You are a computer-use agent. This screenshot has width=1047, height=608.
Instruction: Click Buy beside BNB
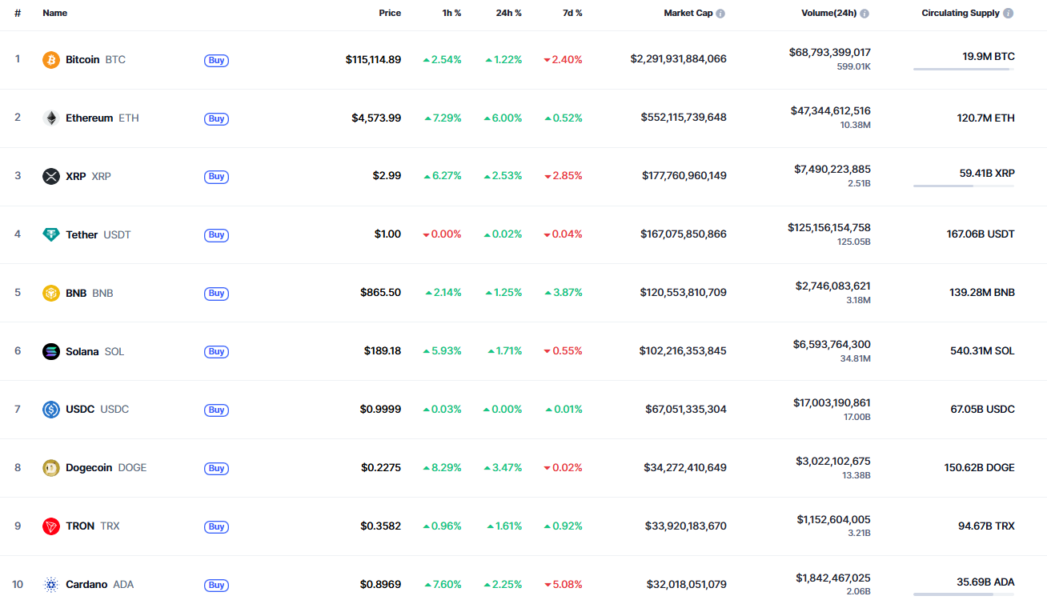click(216, 293)
